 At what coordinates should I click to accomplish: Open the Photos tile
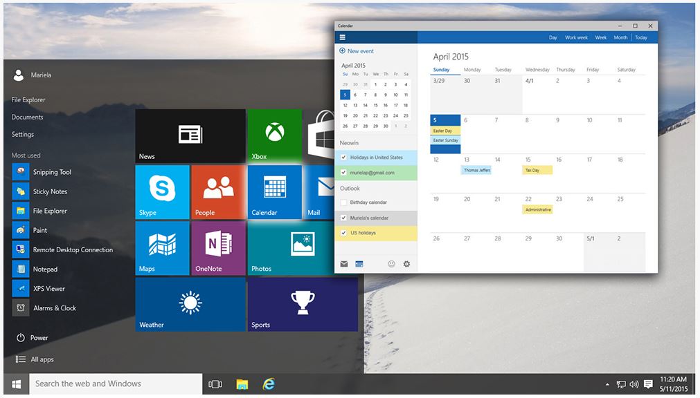291,248
